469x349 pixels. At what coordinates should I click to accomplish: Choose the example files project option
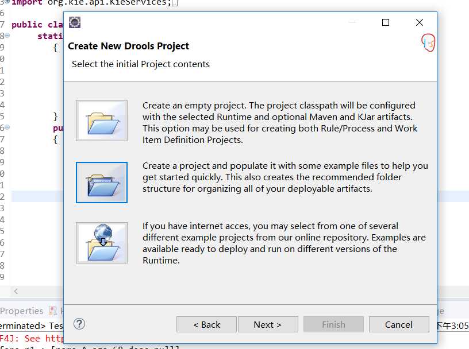point(102,183)
